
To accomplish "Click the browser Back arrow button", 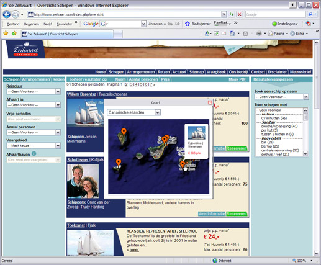I will pos(7,14).
